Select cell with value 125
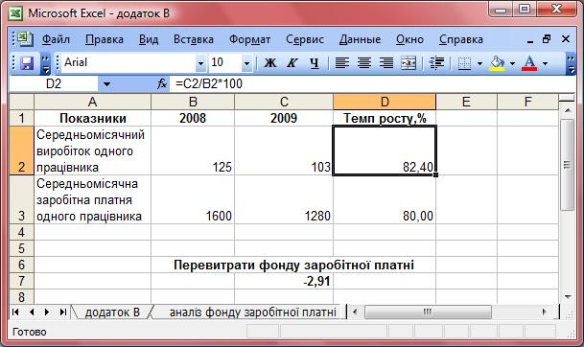The height and width of the screenshot is (347, 584). (x=193, y=150)
